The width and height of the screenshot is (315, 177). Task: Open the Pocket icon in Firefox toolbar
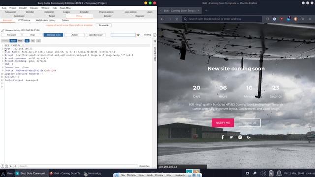267,19
